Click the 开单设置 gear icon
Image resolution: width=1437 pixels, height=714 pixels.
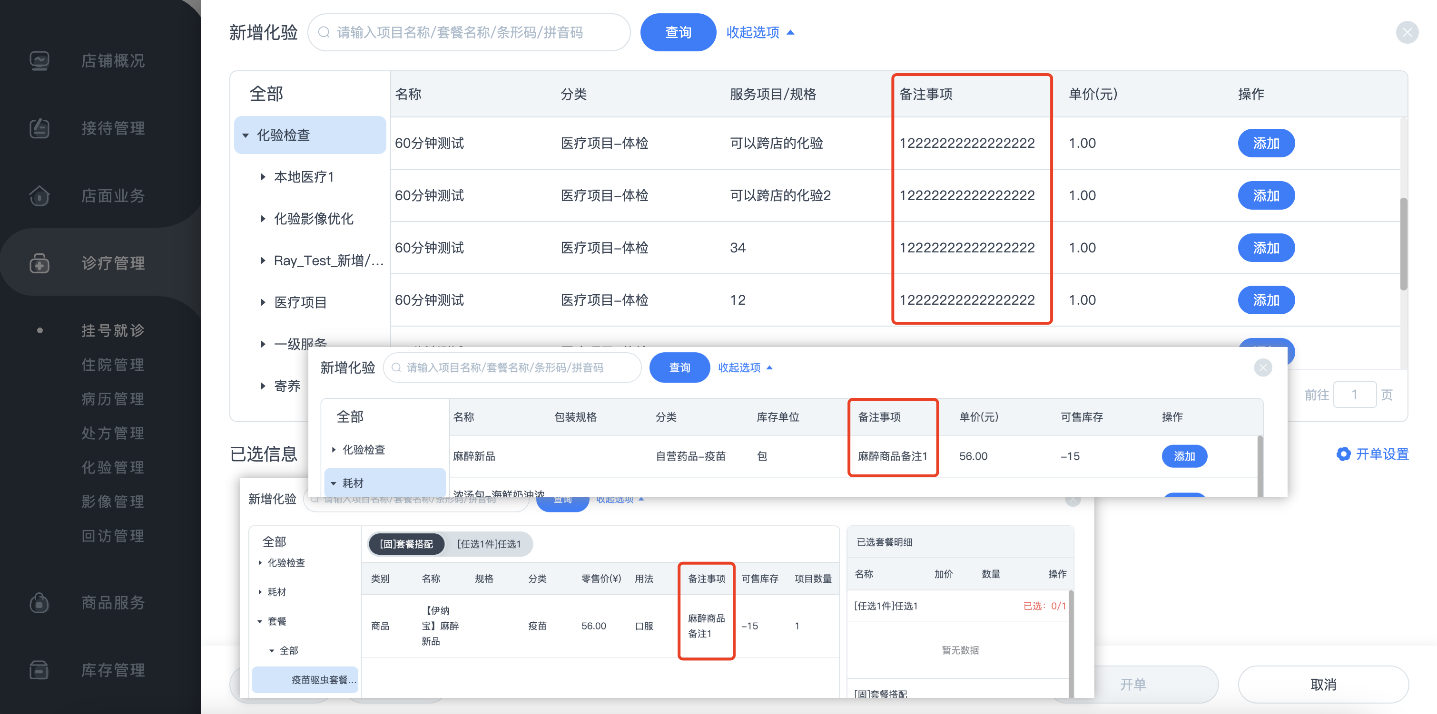[1343, 453]
